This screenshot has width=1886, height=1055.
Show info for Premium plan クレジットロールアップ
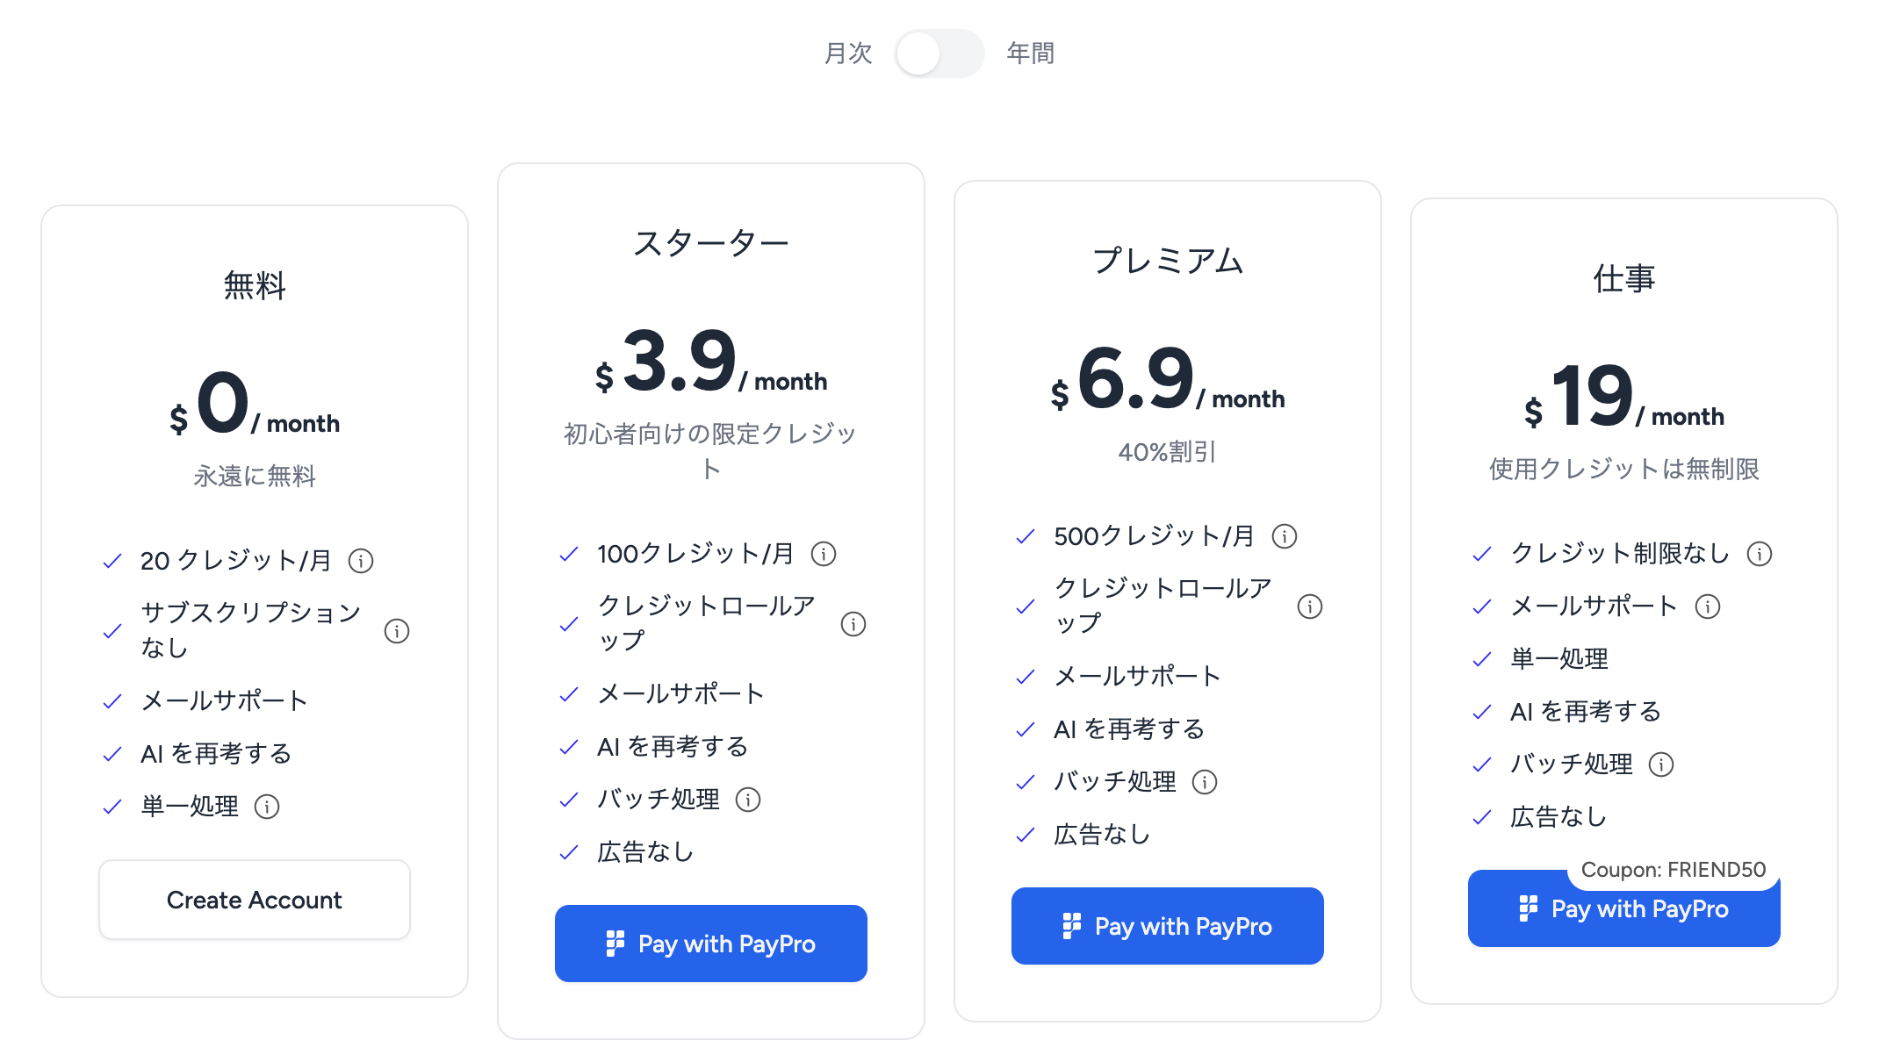tap(1310, 606)
